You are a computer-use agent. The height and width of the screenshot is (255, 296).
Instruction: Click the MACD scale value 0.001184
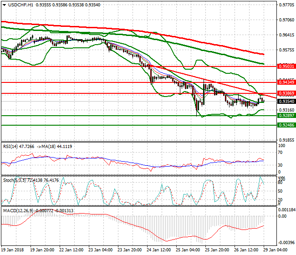coord(287,210)
